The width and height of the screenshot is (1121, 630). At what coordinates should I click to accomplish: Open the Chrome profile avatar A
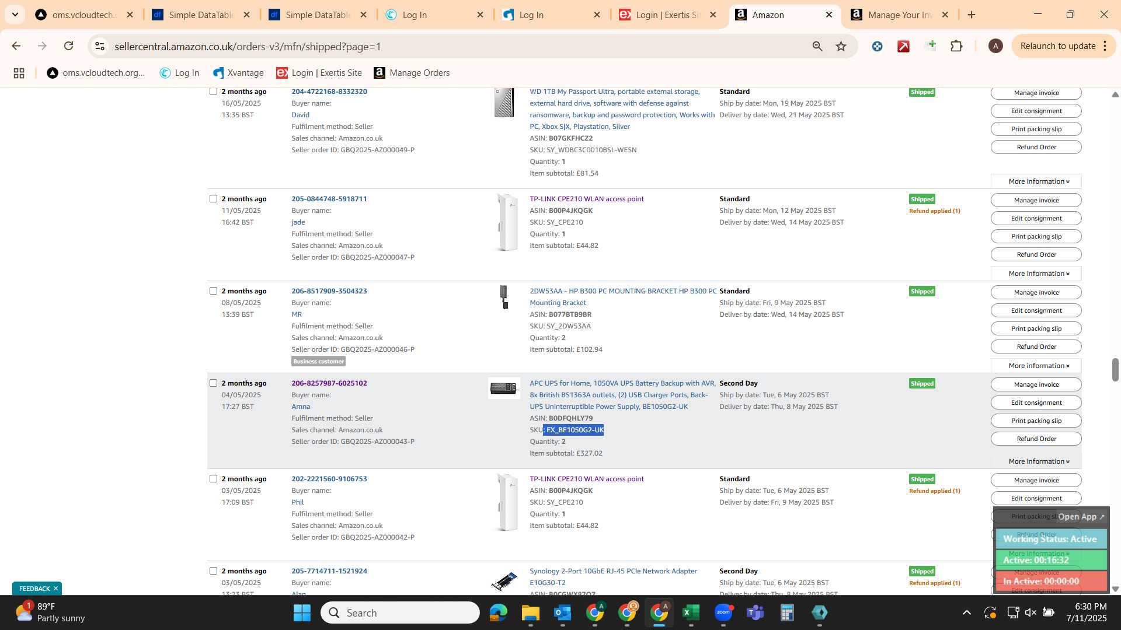(995, 46)
